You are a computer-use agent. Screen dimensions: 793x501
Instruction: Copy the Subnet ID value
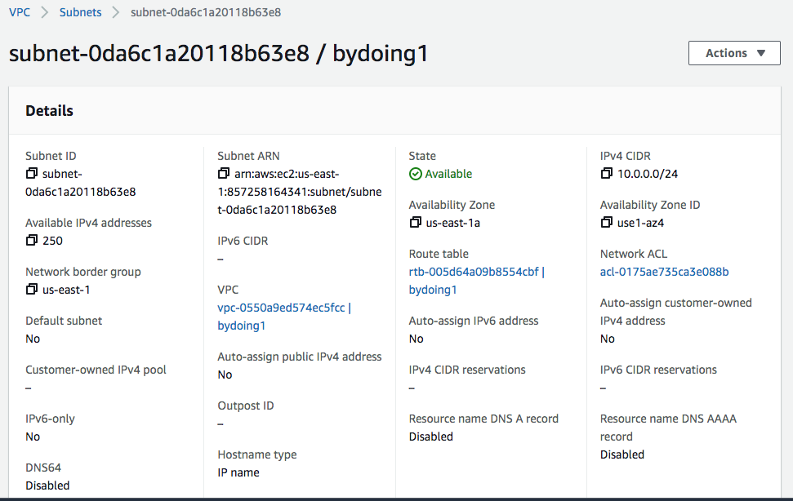31,174
